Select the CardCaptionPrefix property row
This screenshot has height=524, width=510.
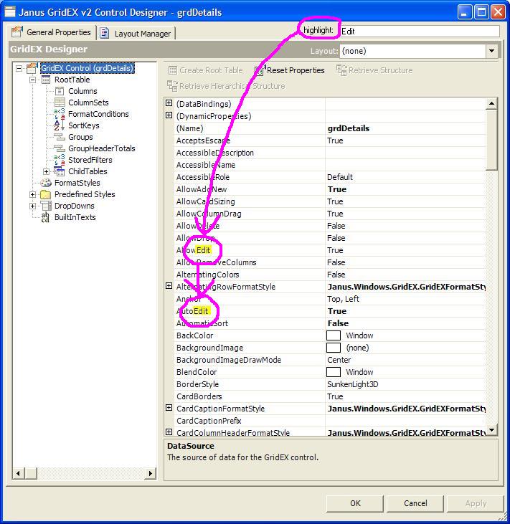point(330,421)
